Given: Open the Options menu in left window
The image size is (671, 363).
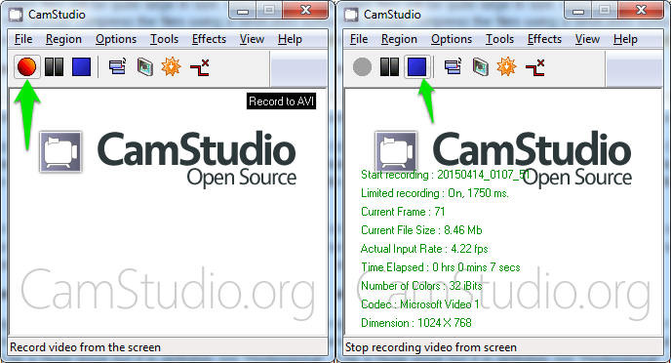Looking at the screenshot, I should click(x=116, y=39).
